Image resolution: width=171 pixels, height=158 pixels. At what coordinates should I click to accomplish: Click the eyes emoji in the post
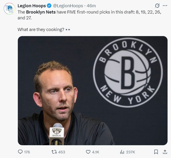pyautogui.click(x=68, y=29)
